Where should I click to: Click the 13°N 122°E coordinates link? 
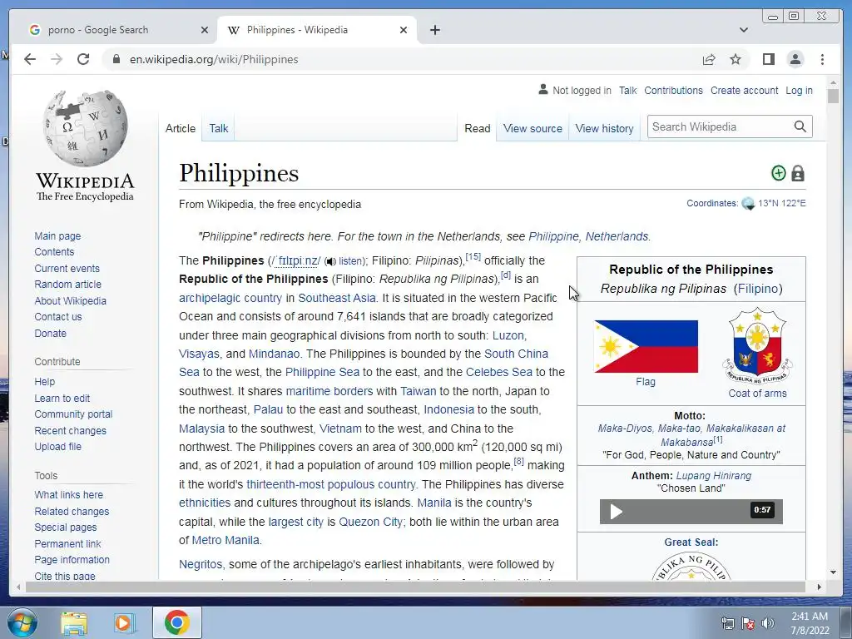(x=782, y=203)
